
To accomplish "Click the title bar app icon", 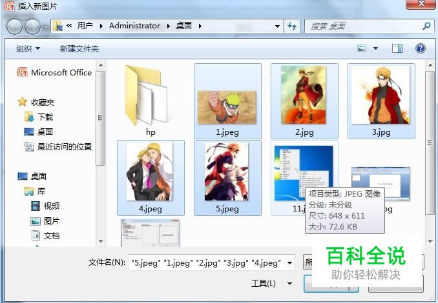I will 9,6.
